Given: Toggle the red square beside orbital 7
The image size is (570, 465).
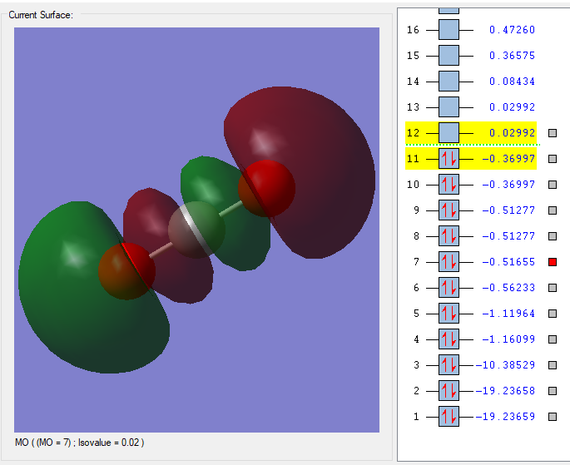Looking at the screenshot, I should coord(553,263).
